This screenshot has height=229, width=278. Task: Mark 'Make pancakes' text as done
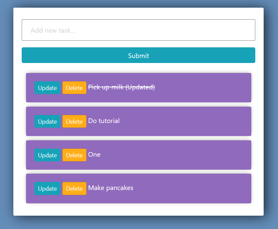click(110, 188)
